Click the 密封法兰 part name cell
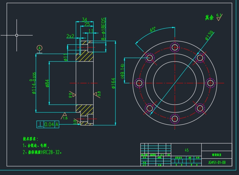 (x=217, y=155)
